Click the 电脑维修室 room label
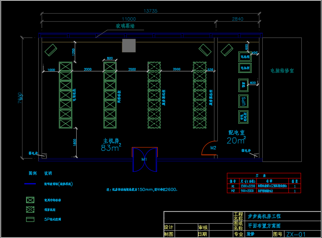 pos(282,71)
